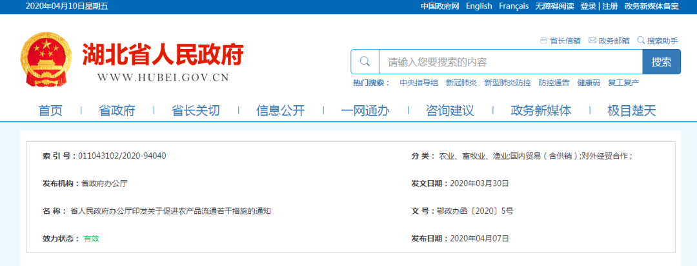Open 信息公开 navigation tab
This screenshot has width=697, height=266.
point(281,111)
